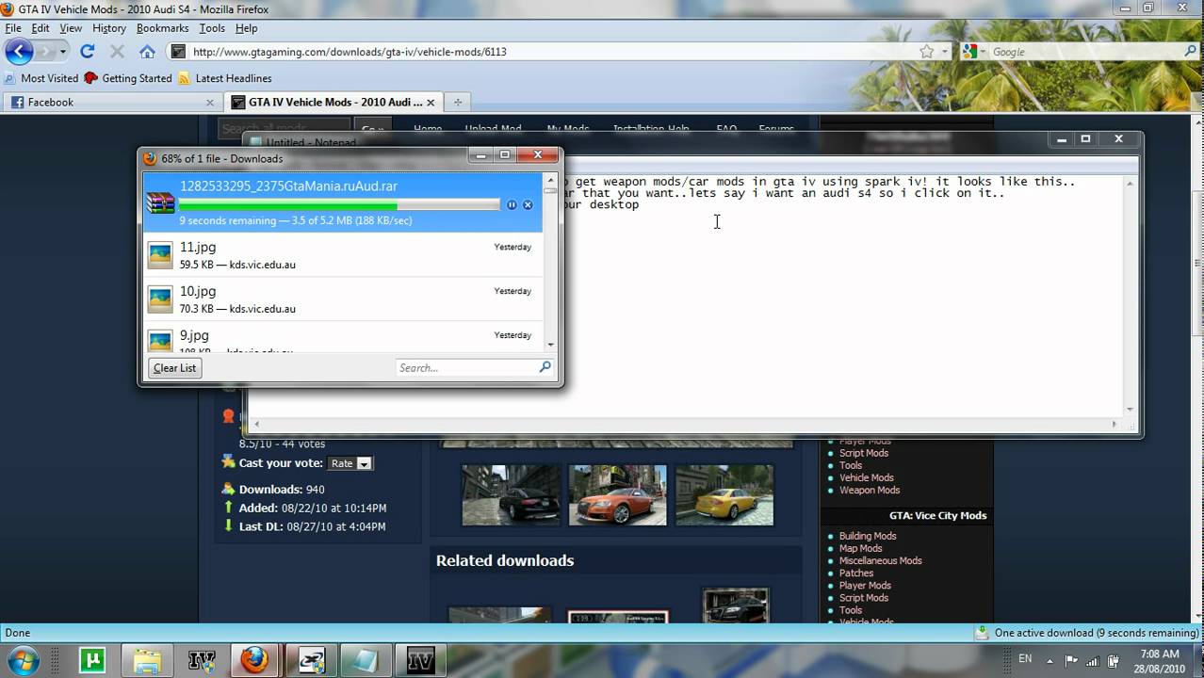The width and height of the screenshot is (1204, 678).
Task: Open the Windows Start menu
Action: (23, 659)
